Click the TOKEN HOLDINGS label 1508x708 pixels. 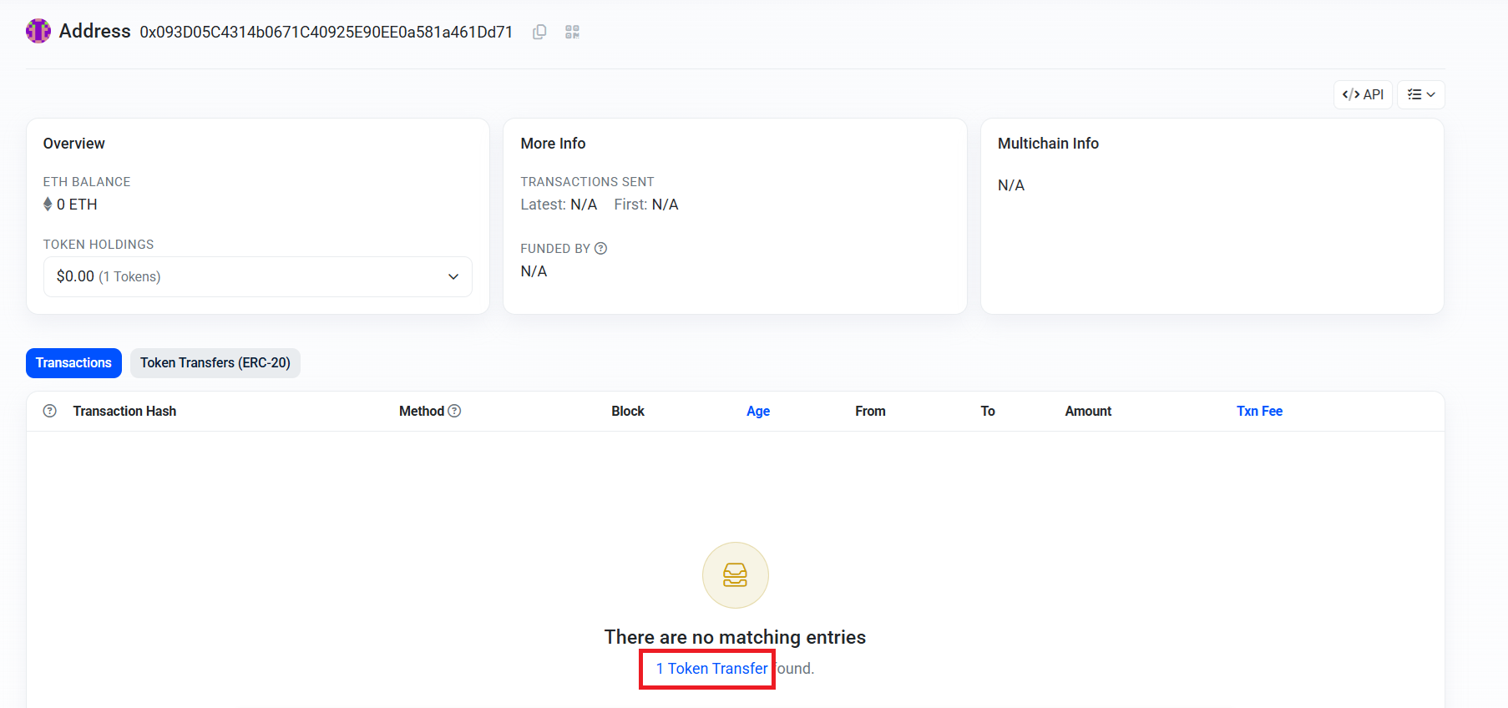pos(99,245)
